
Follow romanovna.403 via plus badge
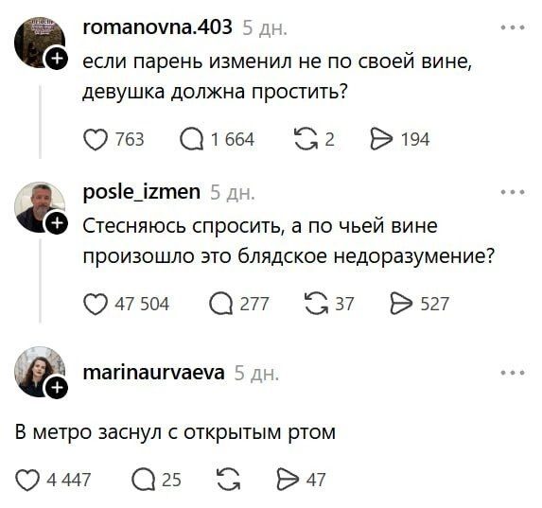click(57, 59)
